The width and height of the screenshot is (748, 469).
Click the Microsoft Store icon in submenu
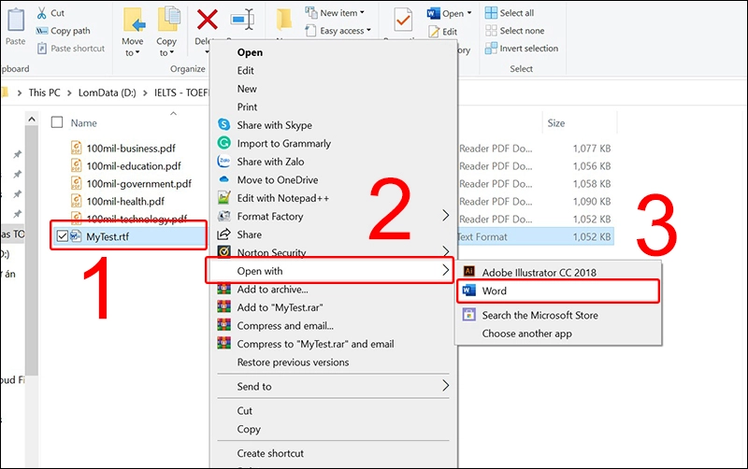pos(469,315)
